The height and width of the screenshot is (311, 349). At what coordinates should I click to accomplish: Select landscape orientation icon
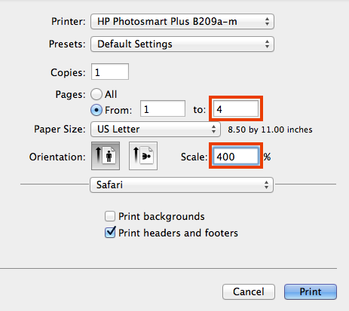pyautogui.click(x=143, y=156)
